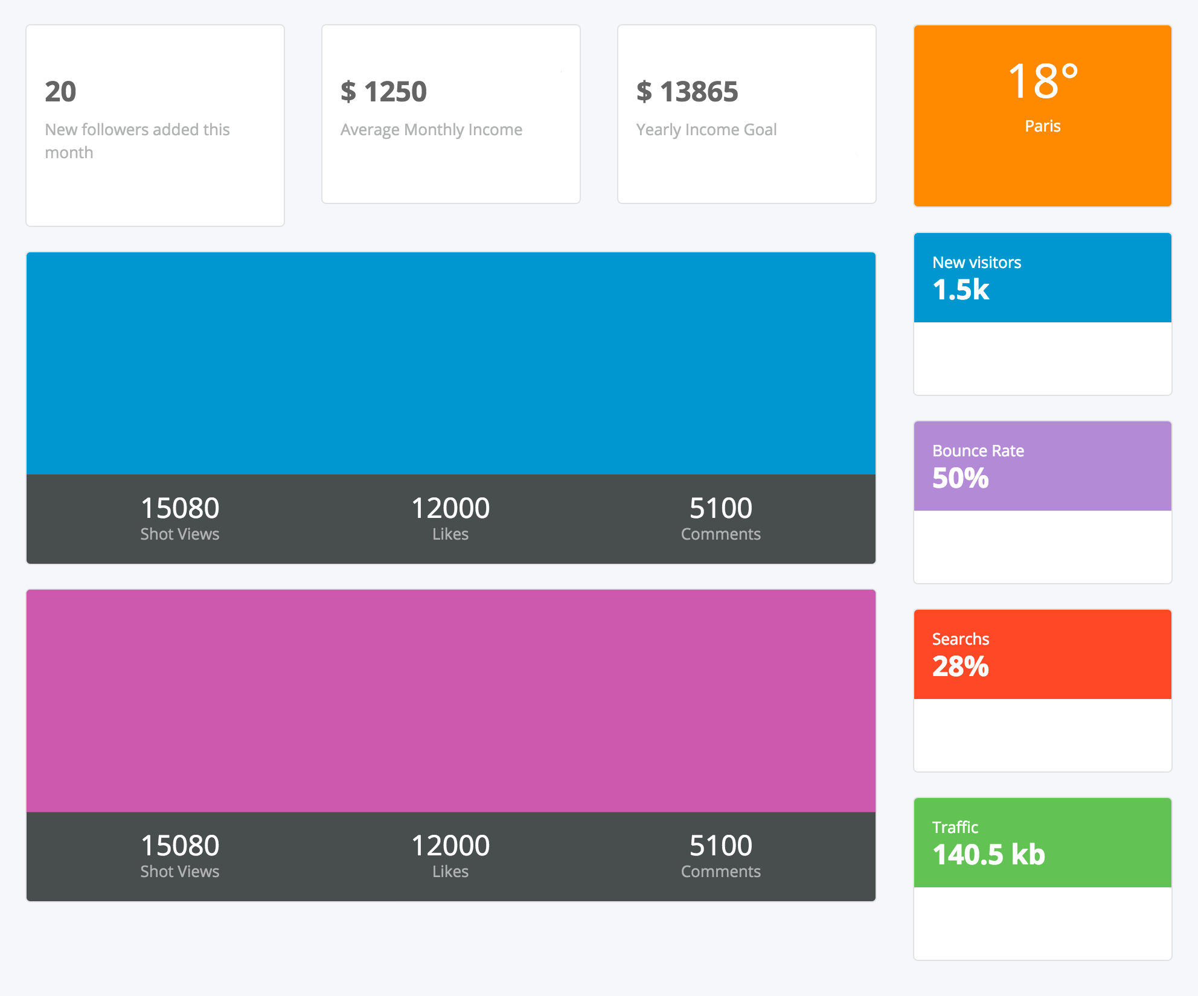Click the white area beneath Bounce Rate header

(1042, 546)
